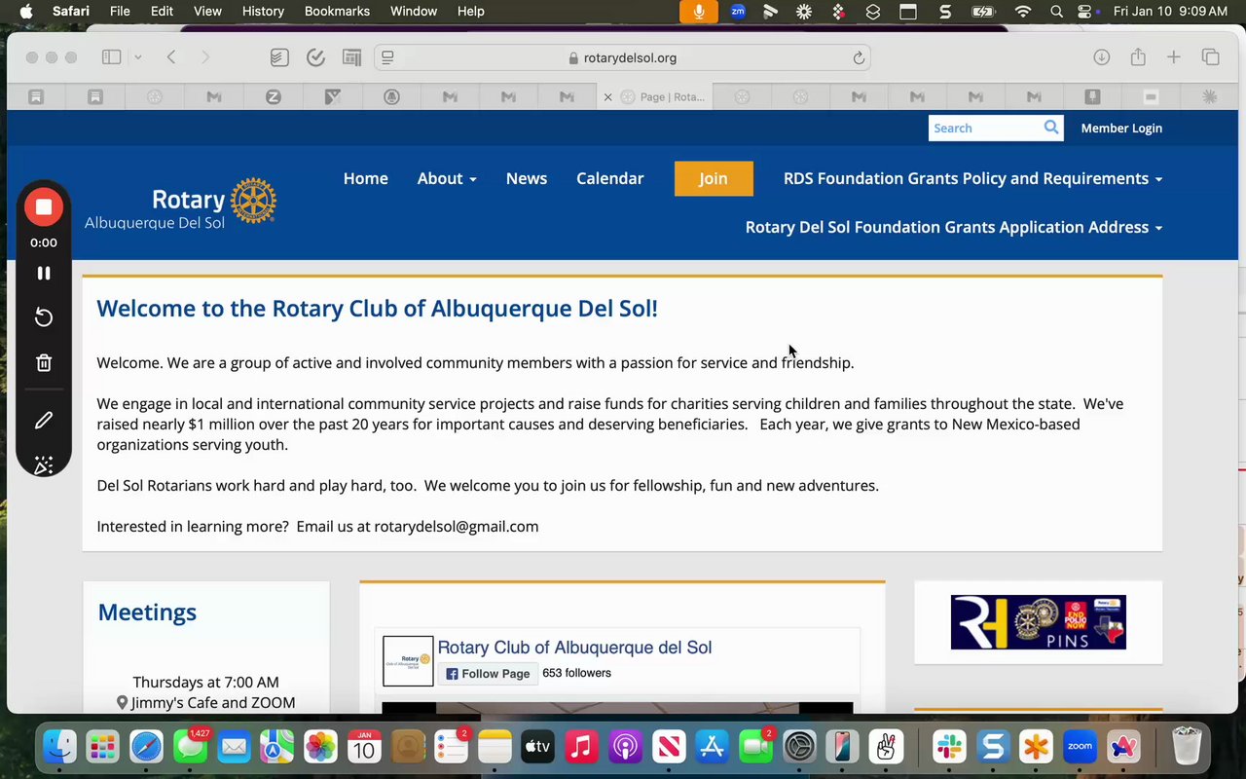Switch to the pinned tab with the Z icon
Screen dimensions: 1246x779
(274, 96)
